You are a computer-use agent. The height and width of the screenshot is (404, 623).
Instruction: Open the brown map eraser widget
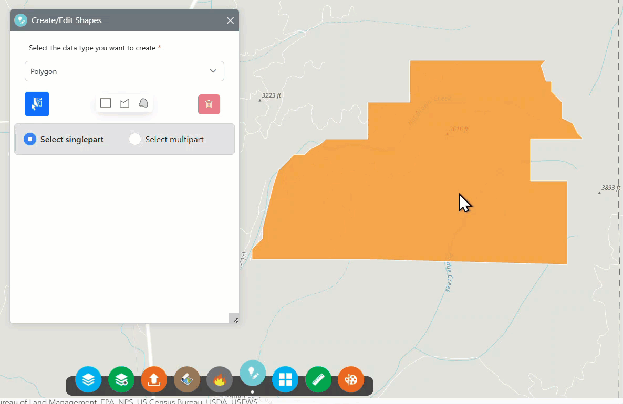(186, 379)
